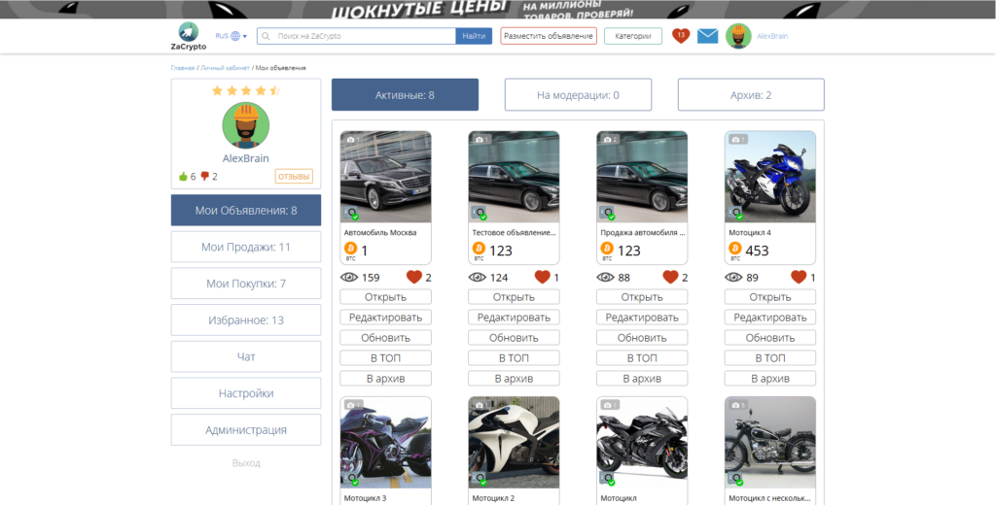
Task: Click the Выход logout link
Action: point(246,463)
